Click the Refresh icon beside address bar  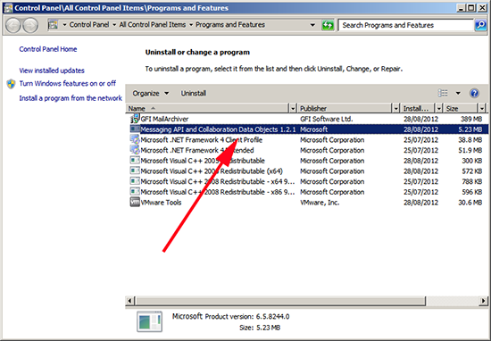pos(328,25)
